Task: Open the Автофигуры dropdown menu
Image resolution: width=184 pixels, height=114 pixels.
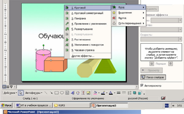Action: [x=34, y=93]
